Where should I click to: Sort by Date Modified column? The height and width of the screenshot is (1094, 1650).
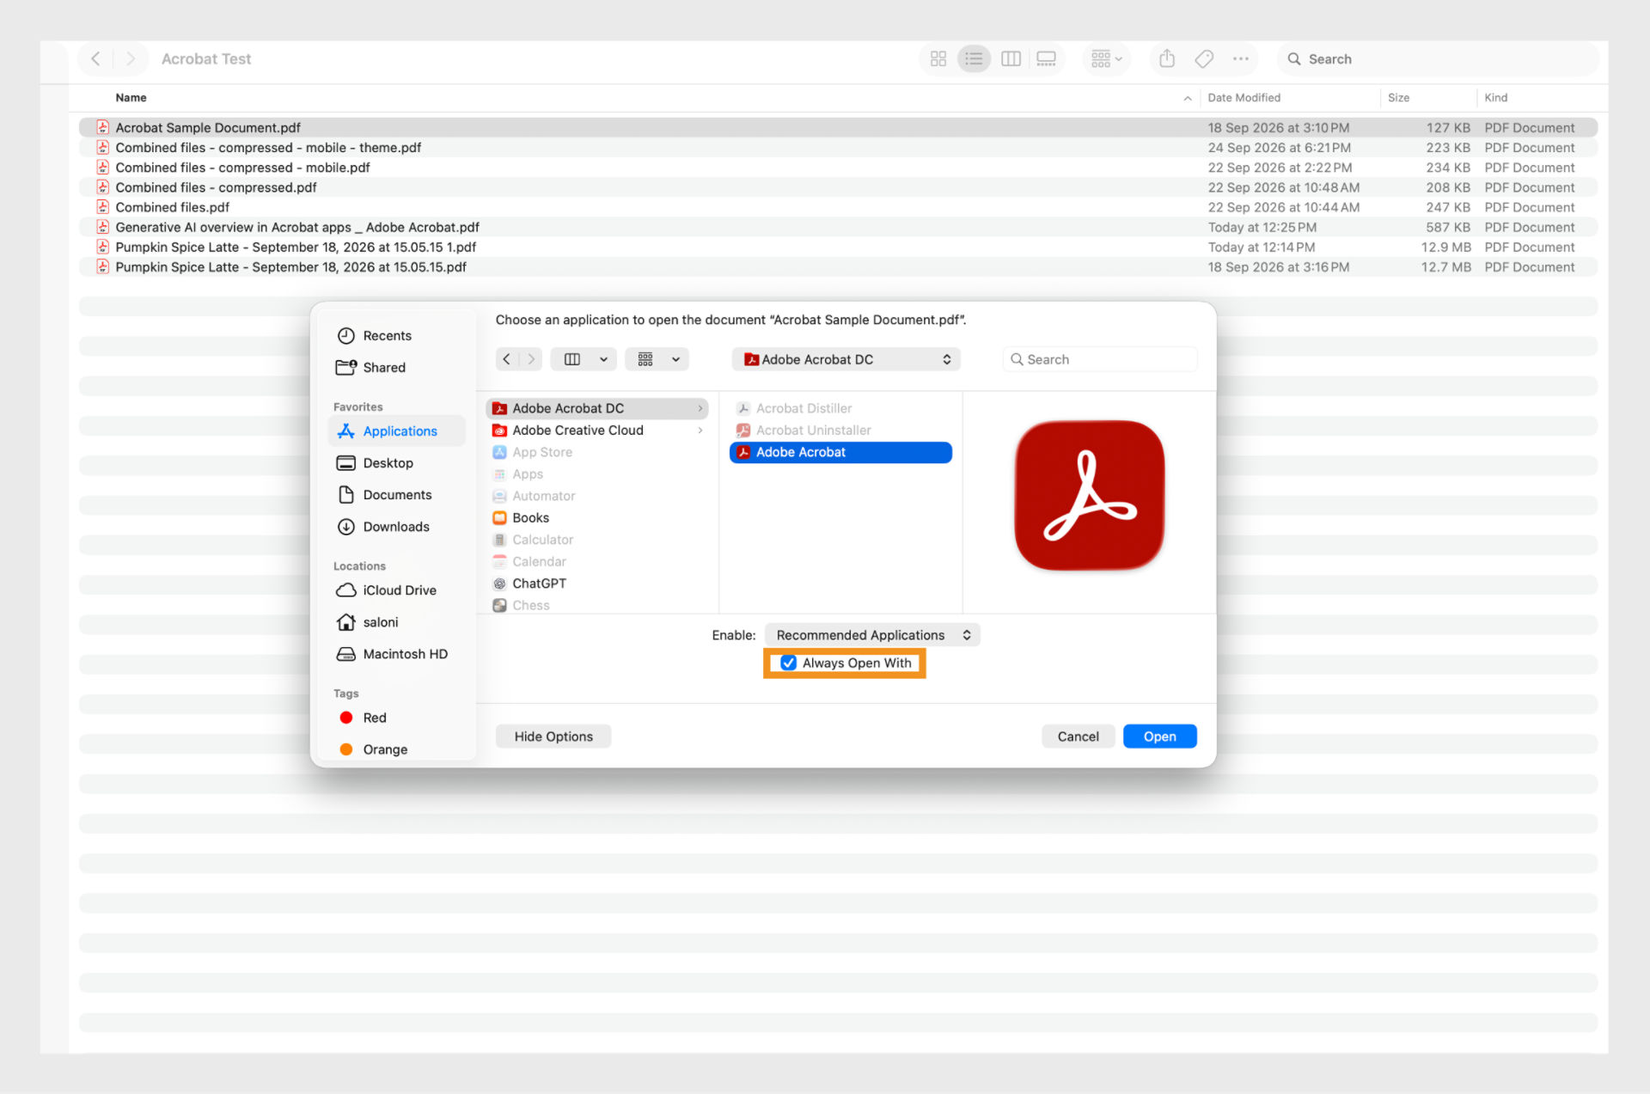[x=1244, y=97]
